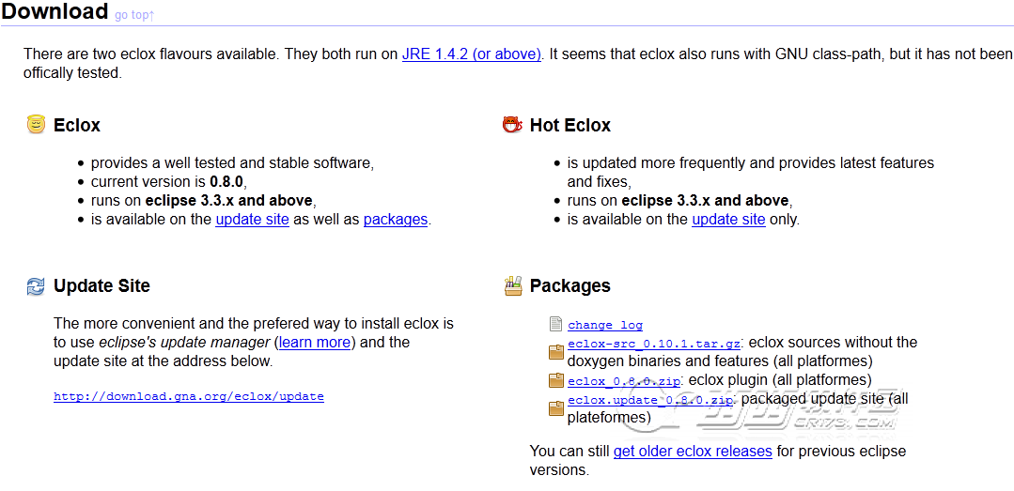This screenshot has width=1014, height=491.
Task: Click the box icon beside Packages heading
Action: pos(513,286)
